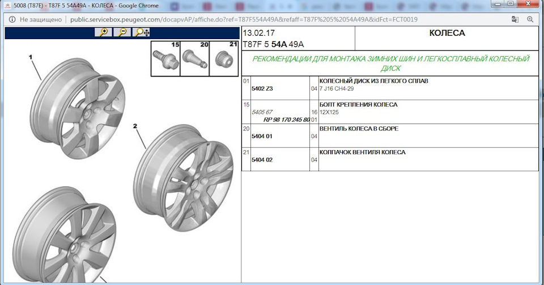The height and width of the screenshot is (285, 544).
Task: Click reference number 21 in parts table
Action: 246,152
